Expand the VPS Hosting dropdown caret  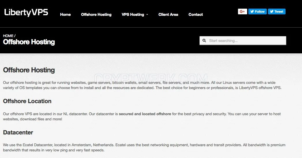coord(147,15)
